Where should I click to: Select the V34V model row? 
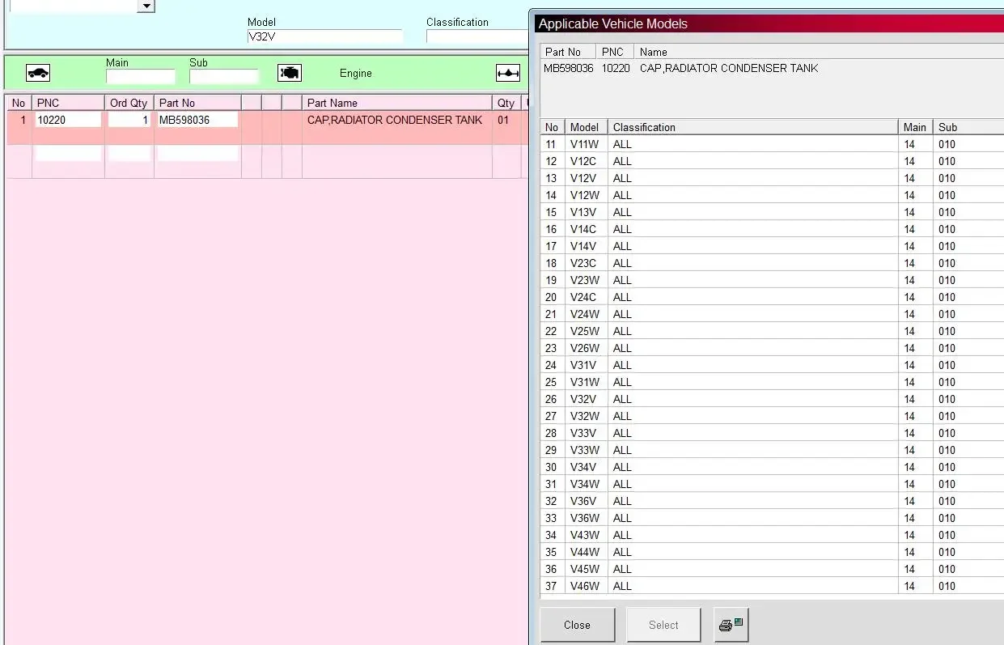(x=772, y=467)
